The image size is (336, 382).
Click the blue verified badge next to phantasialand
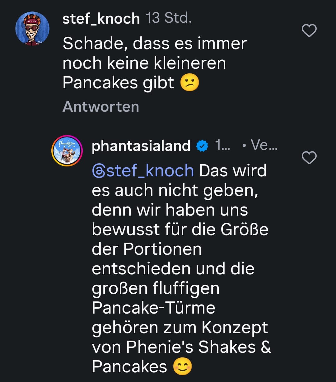(203, 146)
